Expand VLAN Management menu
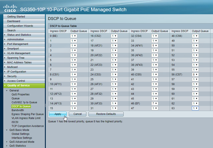213x148 pixels. (x=24, y=53)
